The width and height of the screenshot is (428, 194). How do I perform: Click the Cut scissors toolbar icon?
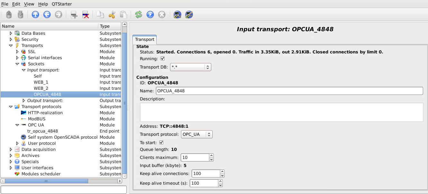112,14
